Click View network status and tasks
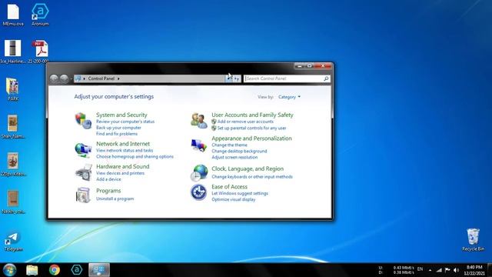 click(x=125, y=151)
